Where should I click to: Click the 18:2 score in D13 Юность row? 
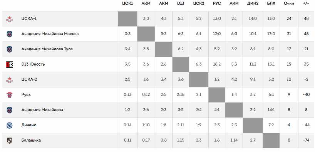coord(217,64)
